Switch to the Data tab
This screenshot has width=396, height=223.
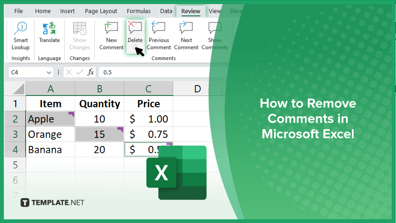coord(166,11)
